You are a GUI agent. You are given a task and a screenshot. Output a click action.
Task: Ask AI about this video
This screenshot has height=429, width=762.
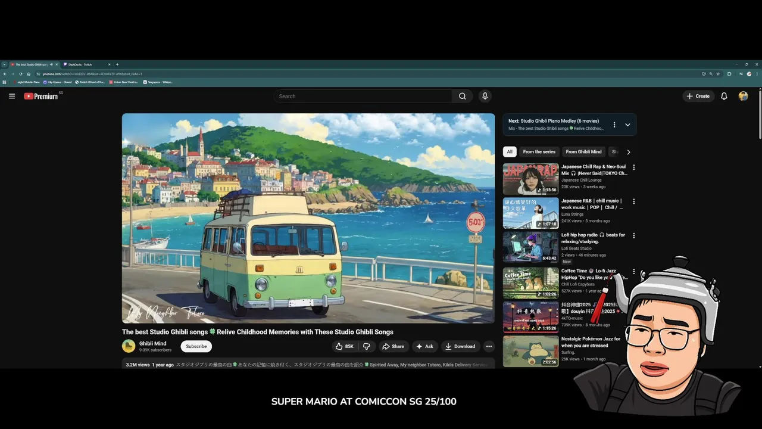click(424, 346)
